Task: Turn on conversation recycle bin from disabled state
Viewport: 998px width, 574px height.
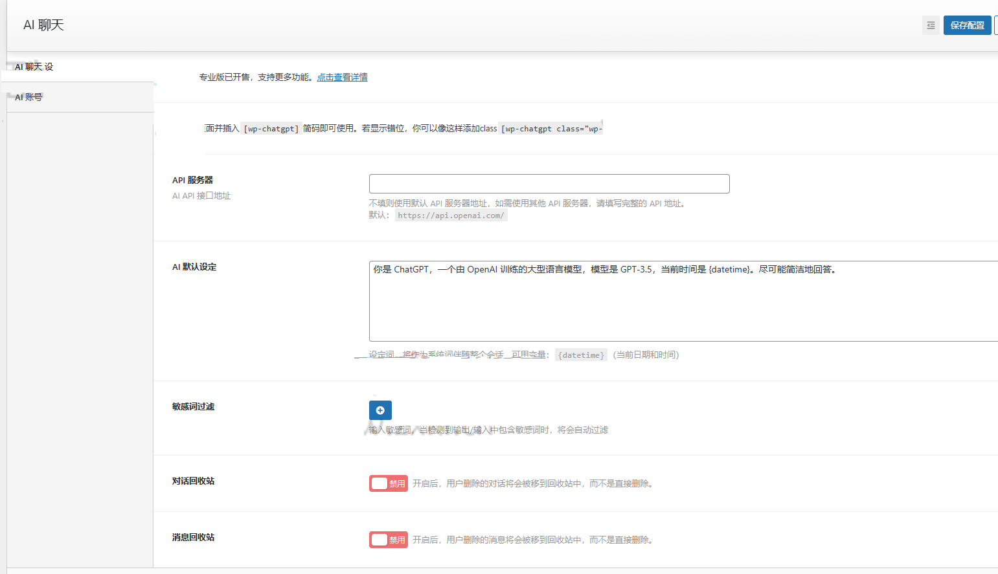Action: click(388, 483)
